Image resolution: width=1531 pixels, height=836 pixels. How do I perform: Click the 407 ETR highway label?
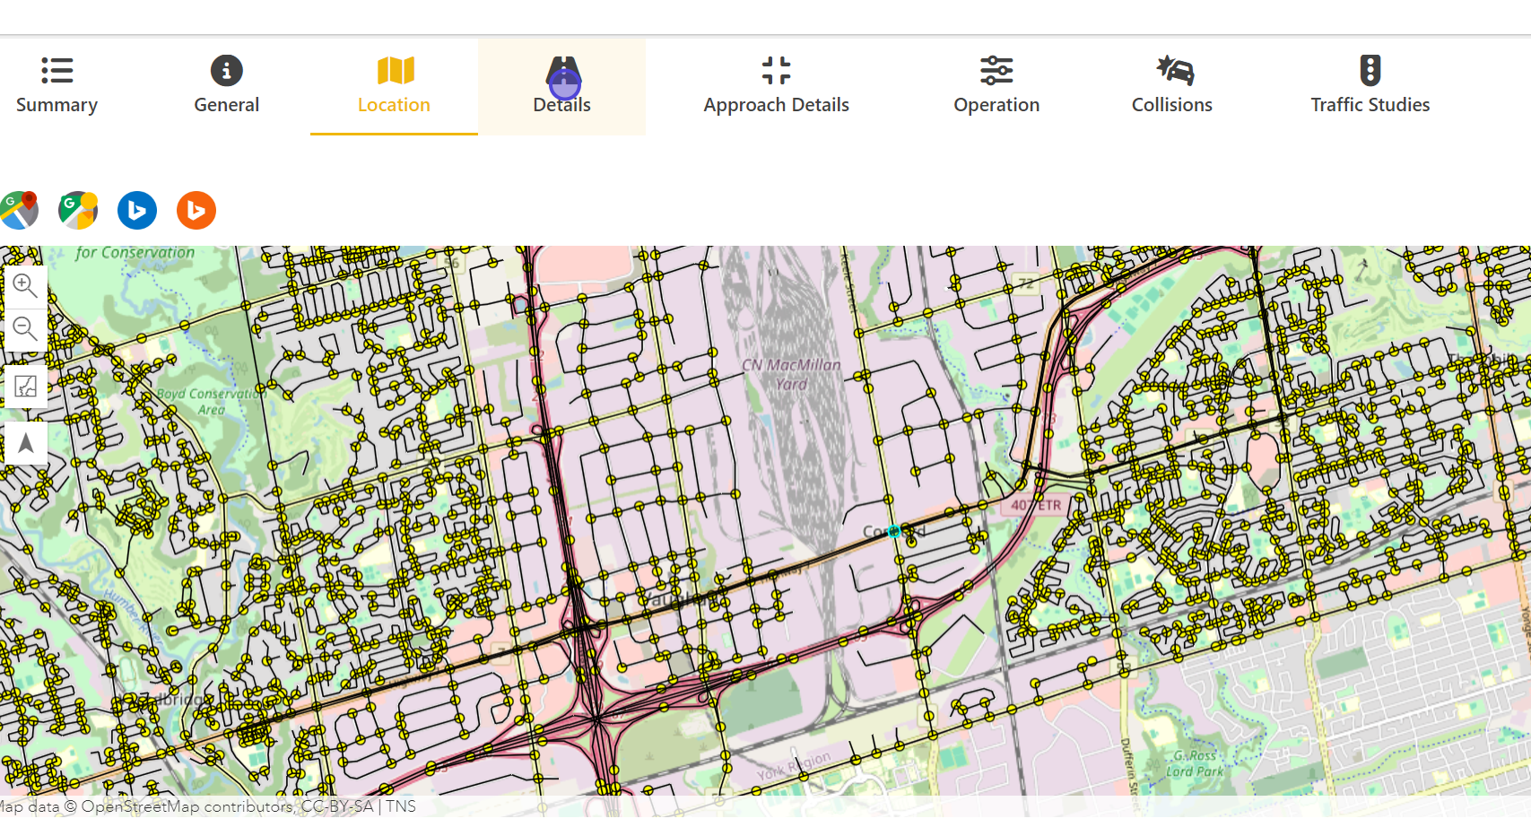[x=1036, y=505]
